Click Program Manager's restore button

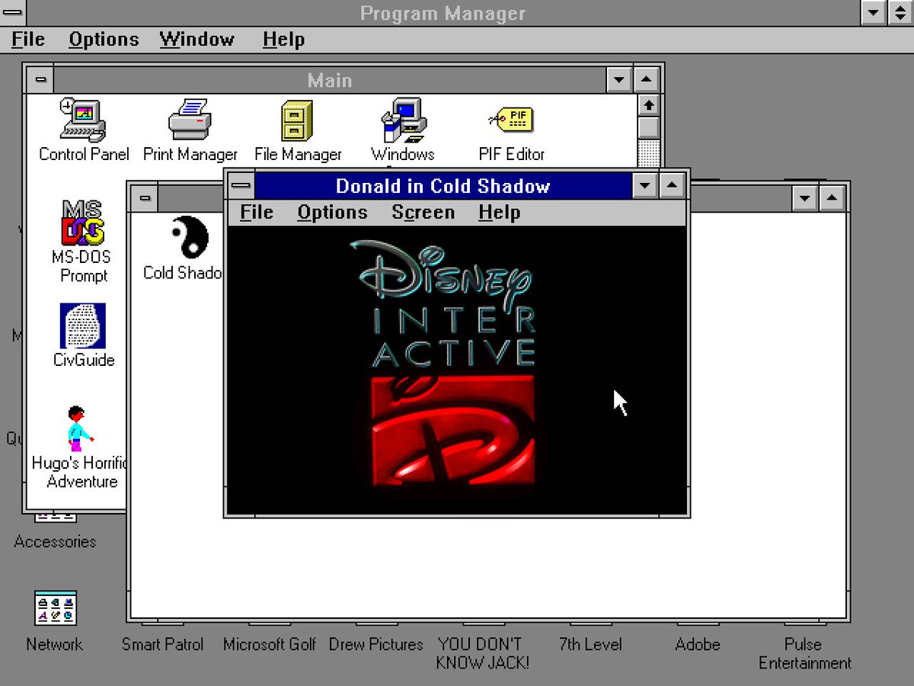tap(900, 13)
